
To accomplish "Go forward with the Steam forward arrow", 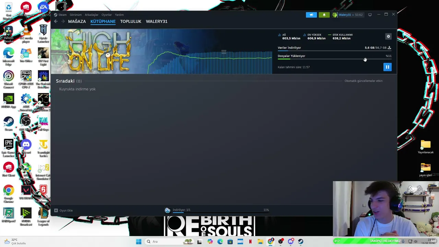I will pyautogui.click(x=63, y=21).
